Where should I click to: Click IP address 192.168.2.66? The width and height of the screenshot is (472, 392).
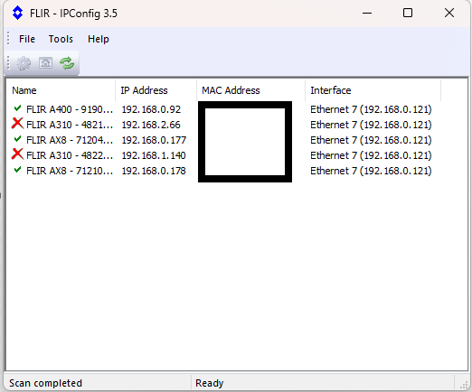pos(151,125)
